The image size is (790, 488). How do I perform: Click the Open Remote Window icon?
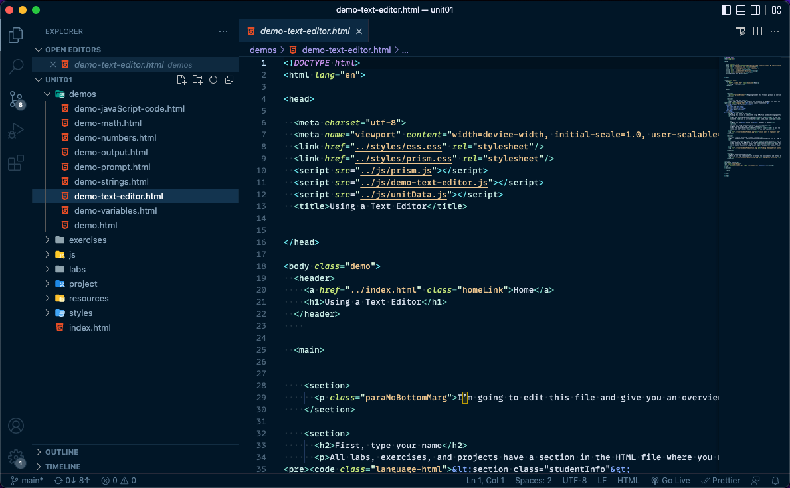[7, 480]
